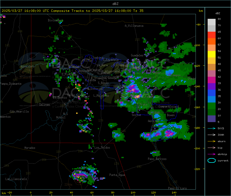Select the 'A_Villanueva' location label
This screenshot has height=196, width=231.
tap(134, 26)
